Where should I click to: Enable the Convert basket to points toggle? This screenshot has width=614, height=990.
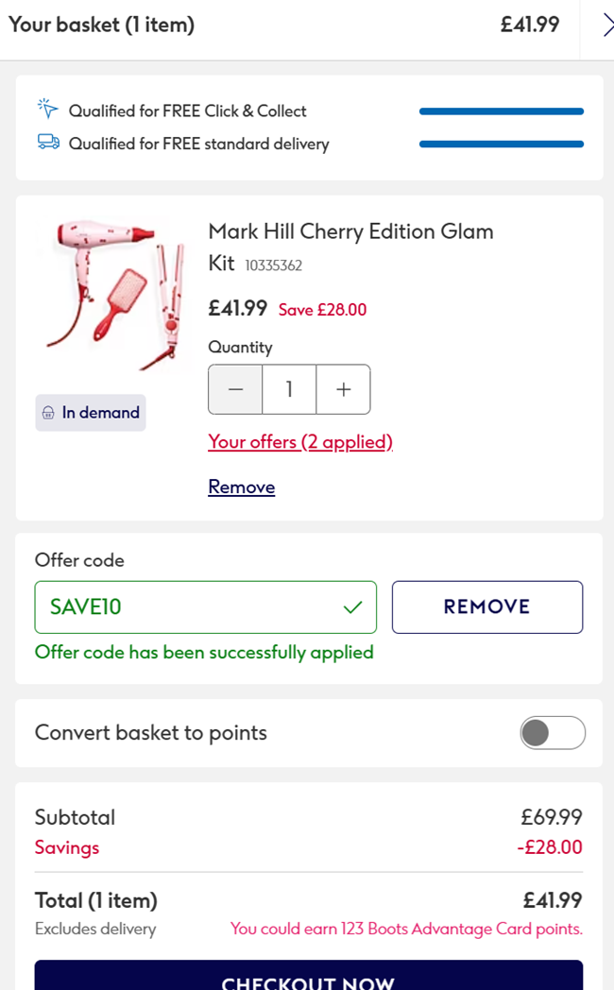tap(553, 732)
